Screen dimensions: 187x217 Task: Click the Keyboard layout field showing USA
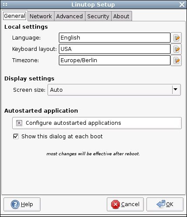point(115,49)
